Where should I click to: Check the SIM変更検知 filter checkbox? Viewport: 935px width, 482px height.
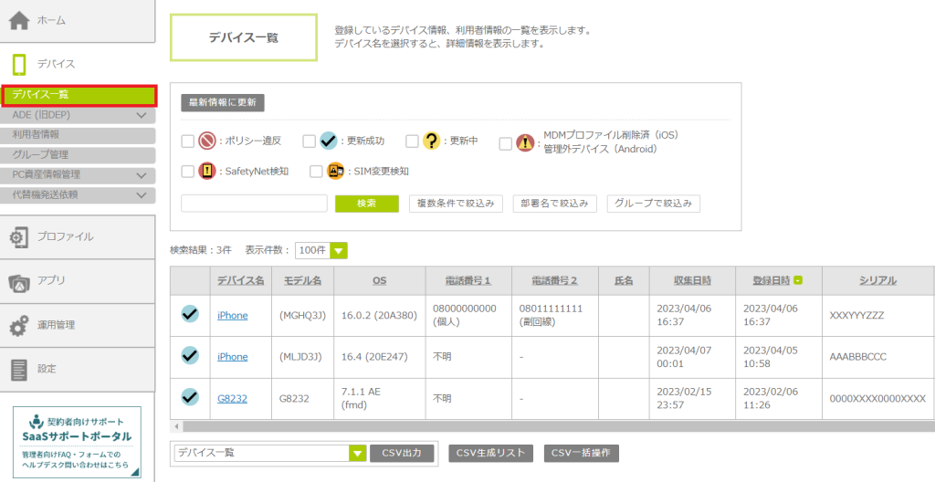(x=316, y=171)
